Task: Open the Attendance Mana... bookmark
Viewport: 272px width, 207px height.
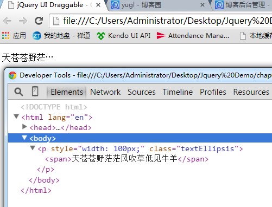Action: point(193,36)
